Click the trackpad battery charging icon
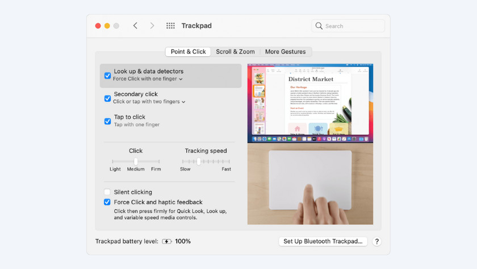 (167, 242)
